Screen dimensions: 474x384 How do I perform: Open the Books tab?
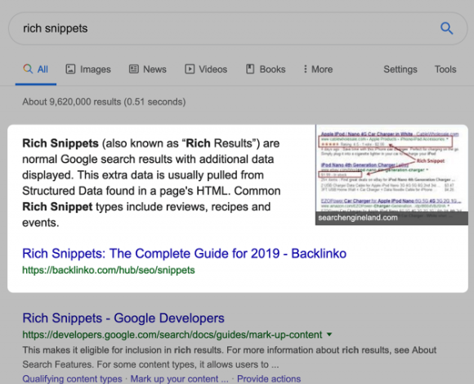[x=266, y=70]
